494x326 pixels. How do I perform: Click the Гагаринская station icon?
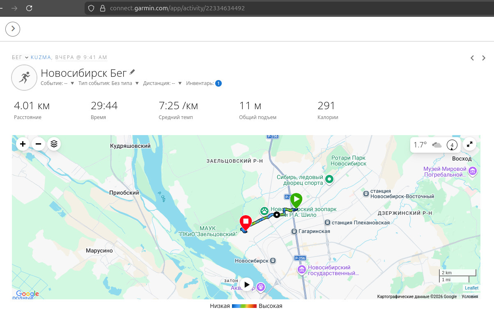(294, 231)
